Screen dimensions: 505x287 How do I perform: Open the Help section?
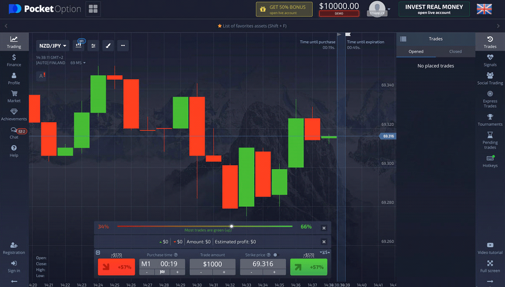click(x=14, y=151)
